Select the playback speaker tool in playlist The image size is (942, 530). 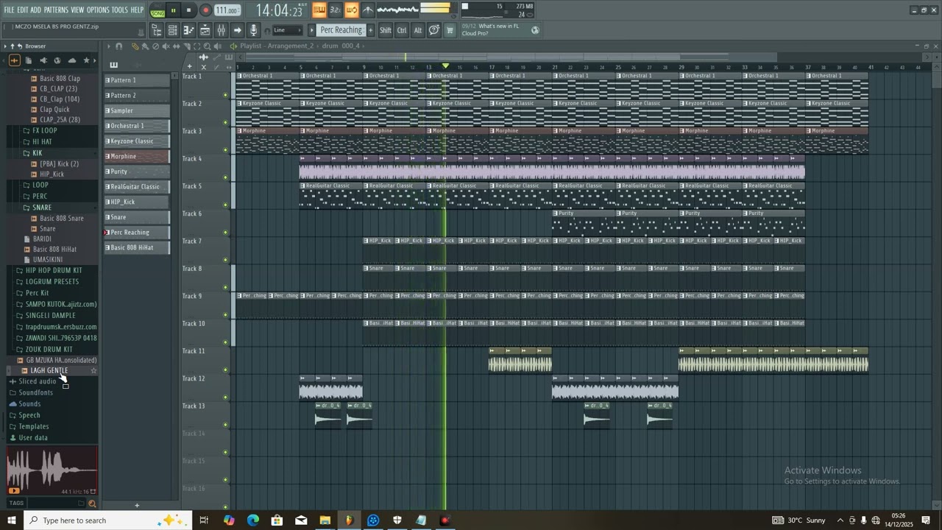[217, 46]
